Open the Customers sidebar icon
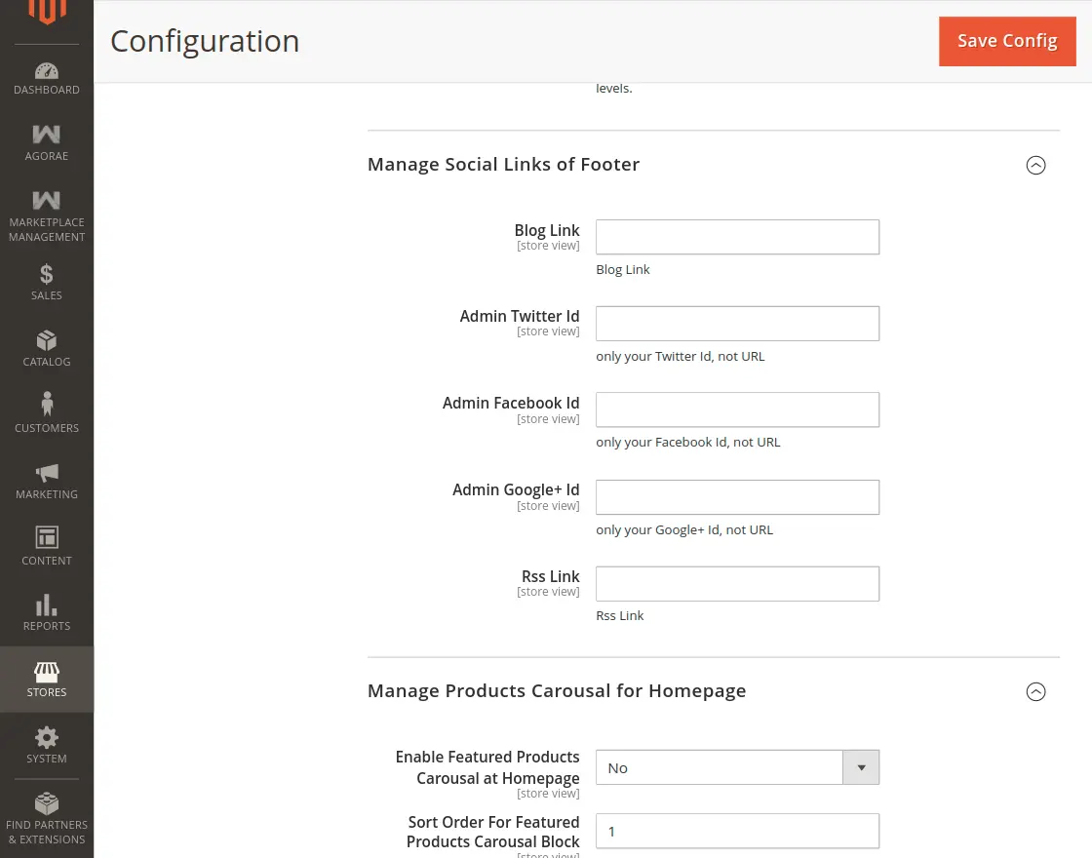Screen dimensions: 1092x858 (x=46, y=405)
